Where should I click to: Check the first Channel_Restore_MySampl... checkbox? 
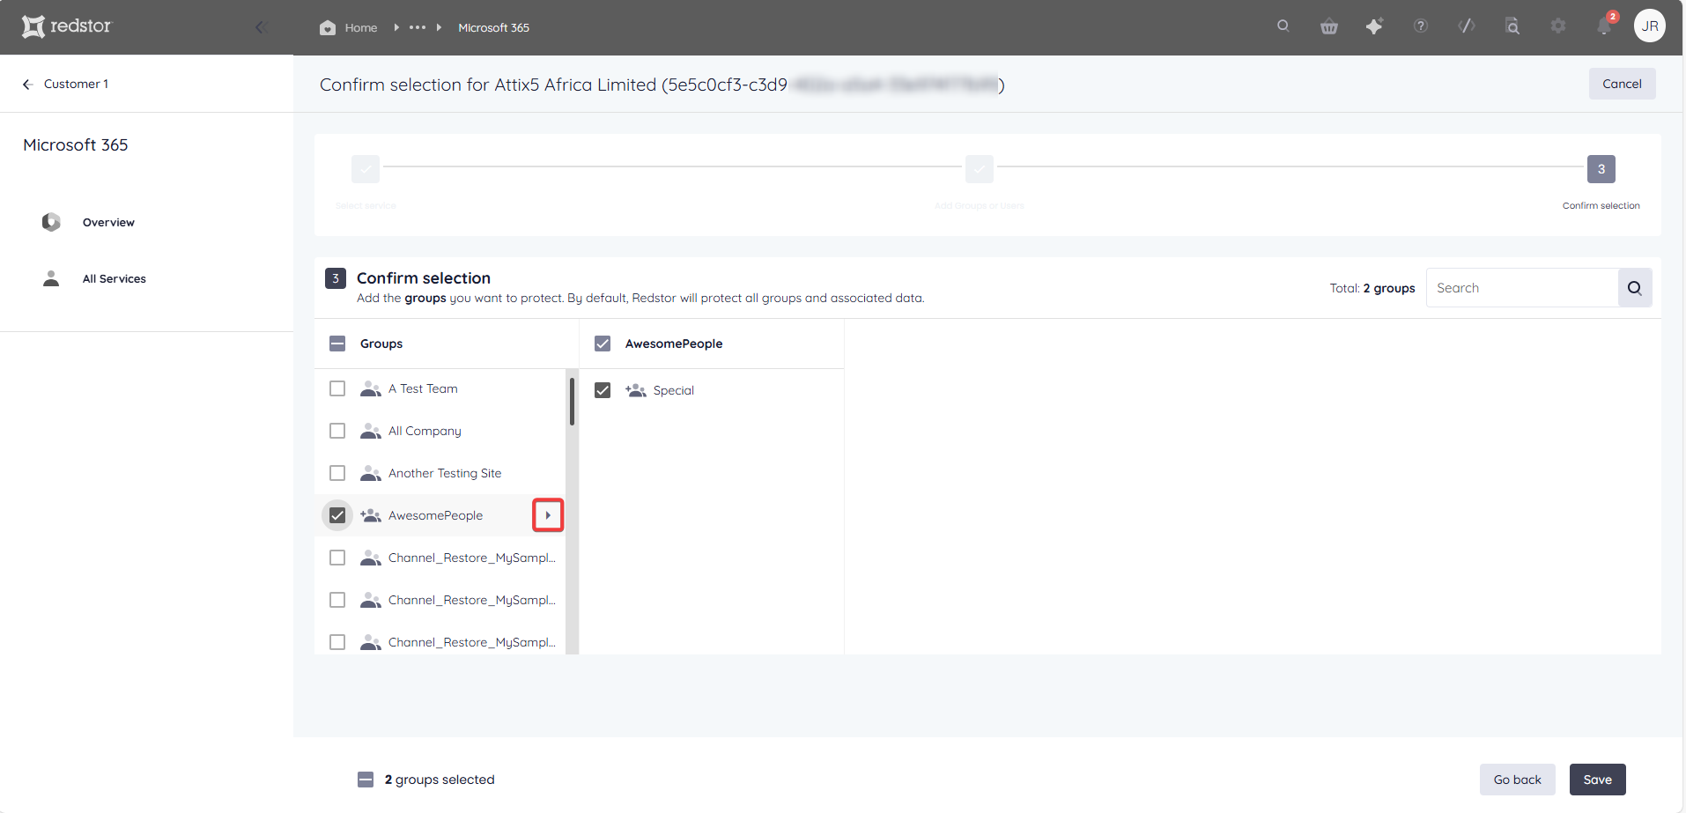tap(337, 558)
